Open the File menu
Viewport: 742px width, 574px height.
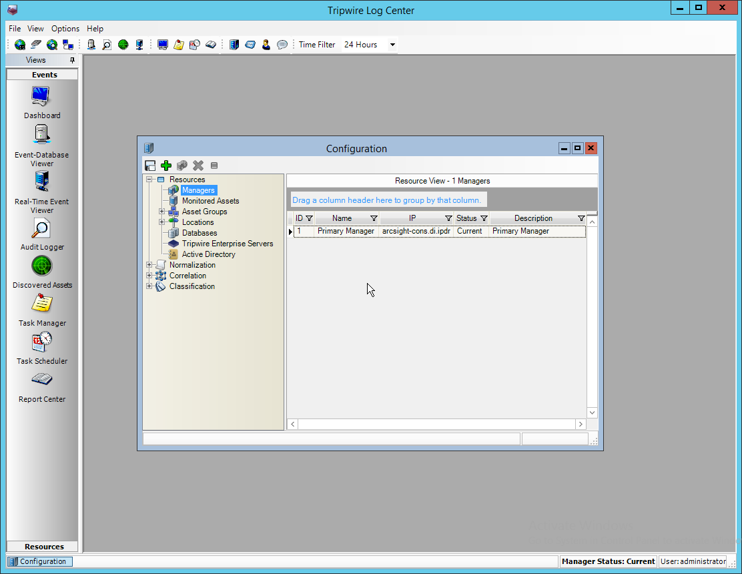coord(15,29)
